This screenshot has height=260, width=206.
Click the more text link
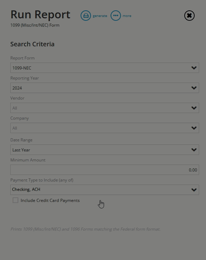(x=127, y=16)
